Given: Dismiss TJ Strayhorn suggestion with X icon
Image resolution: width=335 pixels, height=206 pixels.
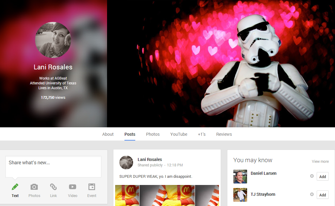Looking at the screenshot, I should tap(312, 195).
